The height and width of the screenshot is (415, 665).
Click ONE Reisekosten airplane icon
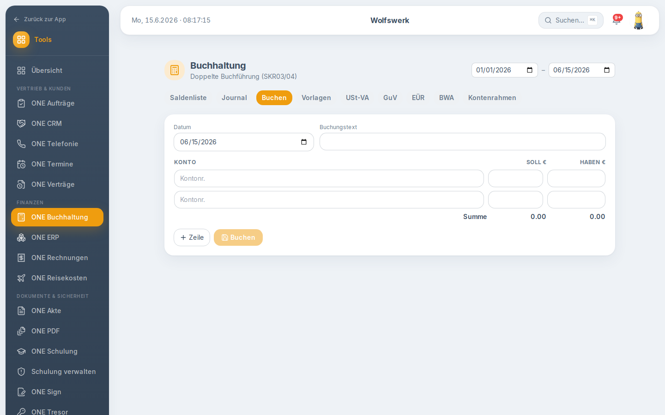(21, 278)
